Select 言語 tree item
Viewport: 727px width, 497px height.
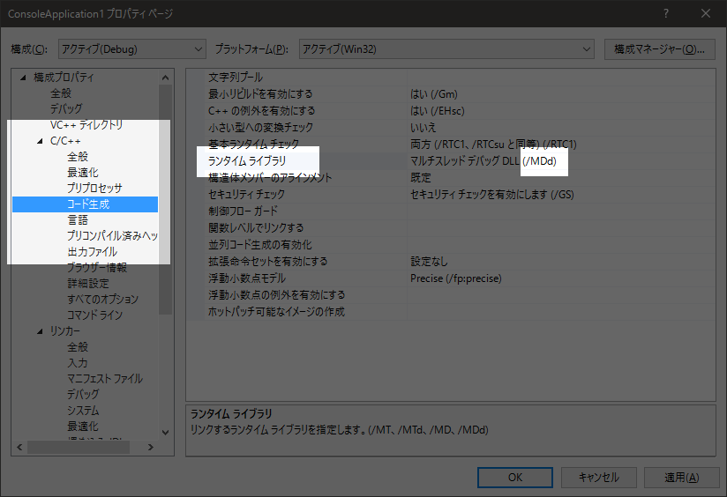[78, 220]
